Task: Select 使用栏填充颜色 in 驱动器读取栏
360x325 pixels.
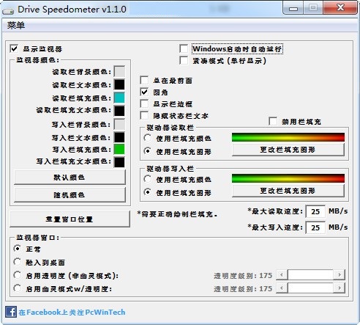Action: click(x=148, y=138)
